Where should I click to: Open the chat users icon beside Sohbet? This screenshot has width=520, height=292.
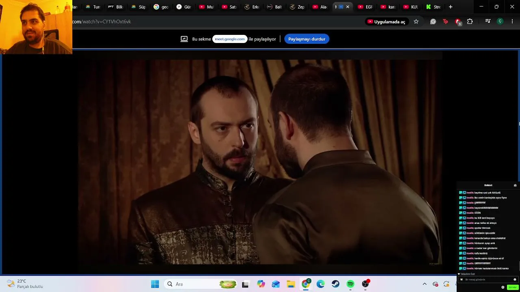[x=515, y=185]
